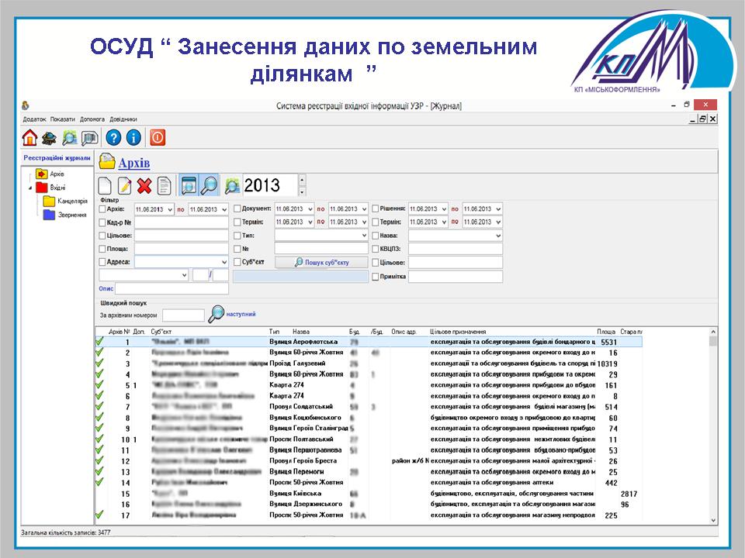The width and height of the screenshot is (745, 558).
Task: Expand the Назва combo box
Action: click(497, 236)
